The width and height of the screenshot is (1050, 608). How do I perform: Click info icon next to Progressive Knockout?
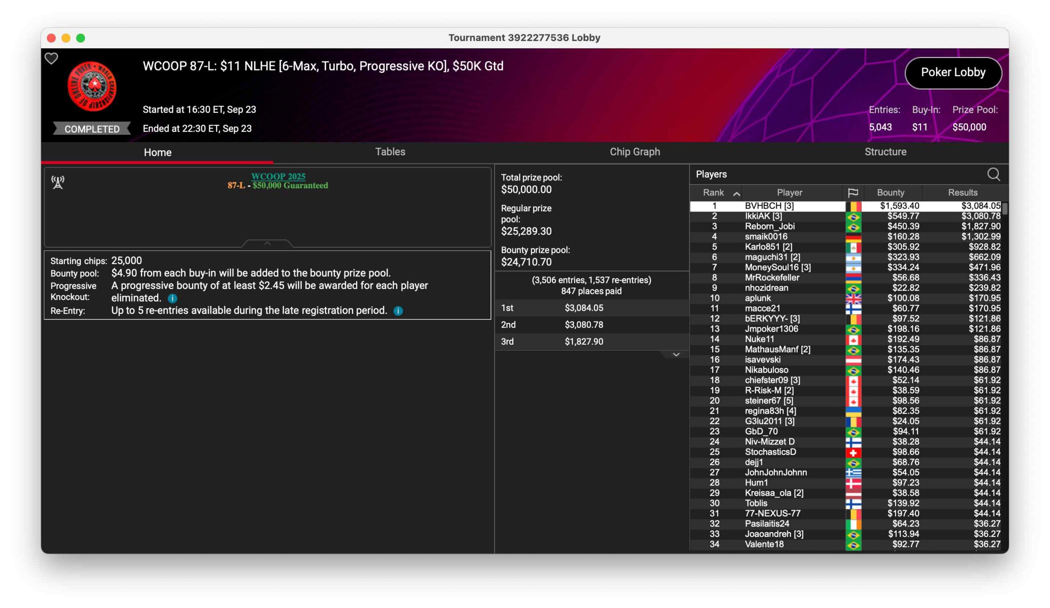172,298
